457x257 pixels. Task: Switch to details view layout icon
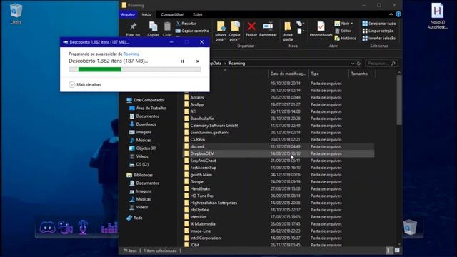click(x=388, y=251)
